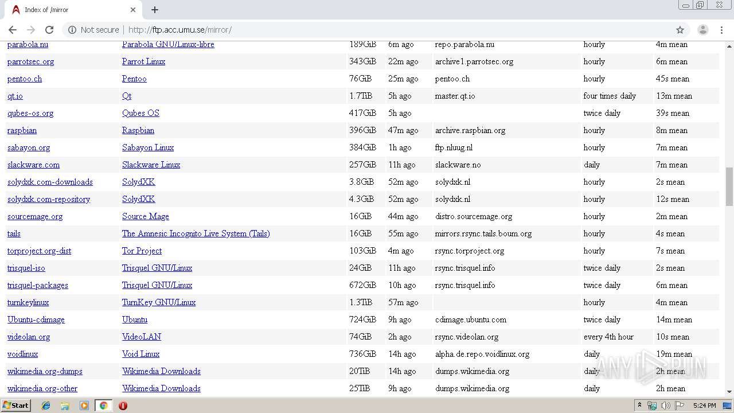Select the mirrors.rsync.tails.boum.org source text
Viewport: 734px width, 413px height.
(x=483, y=233)
